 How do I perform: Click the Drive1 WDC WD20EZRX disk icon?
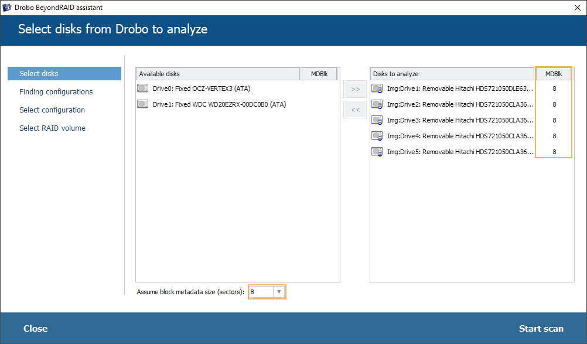[142, 104]
